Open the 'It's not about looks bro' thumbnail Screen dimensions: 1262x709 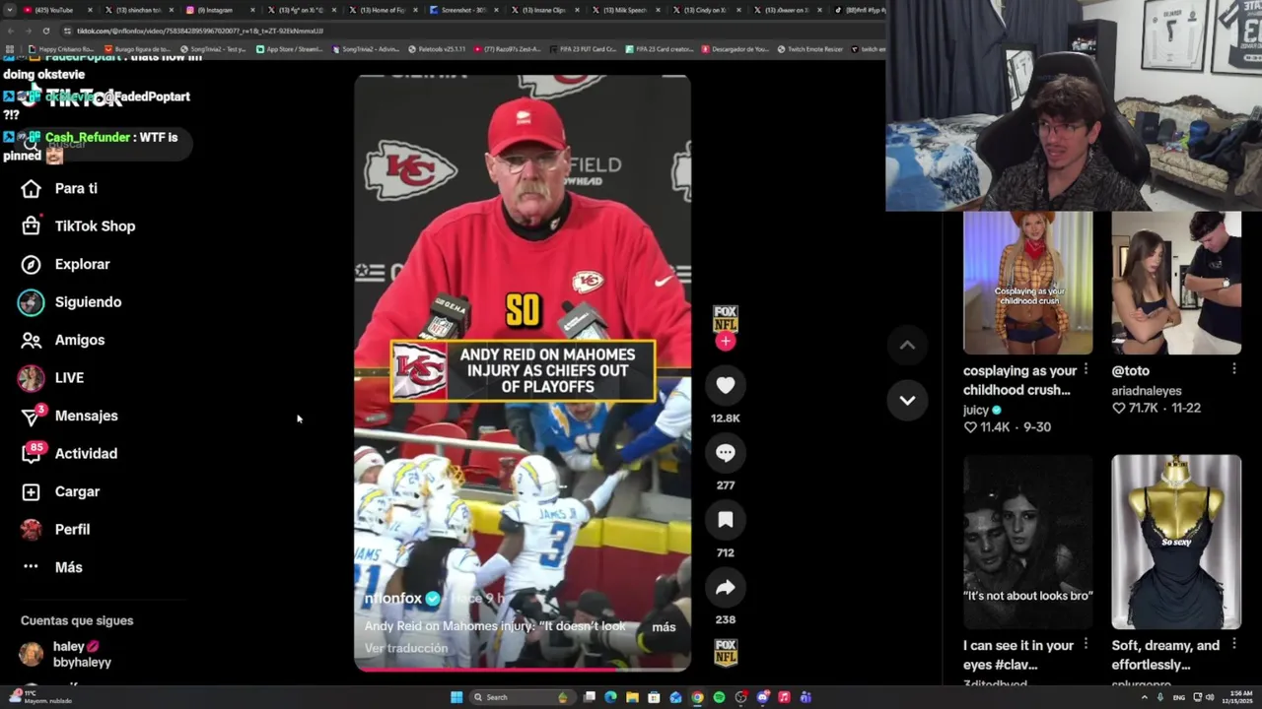1028,542
